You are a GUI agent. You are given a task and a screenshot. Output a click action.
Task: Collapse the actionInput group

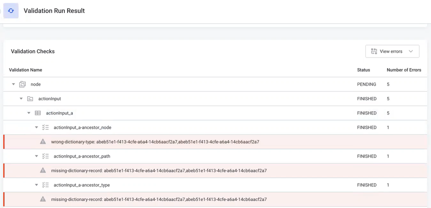tap(21, 99)
